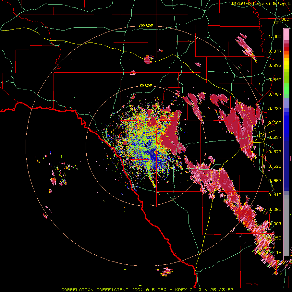Click the 0.787 legend value

point(275,94)
